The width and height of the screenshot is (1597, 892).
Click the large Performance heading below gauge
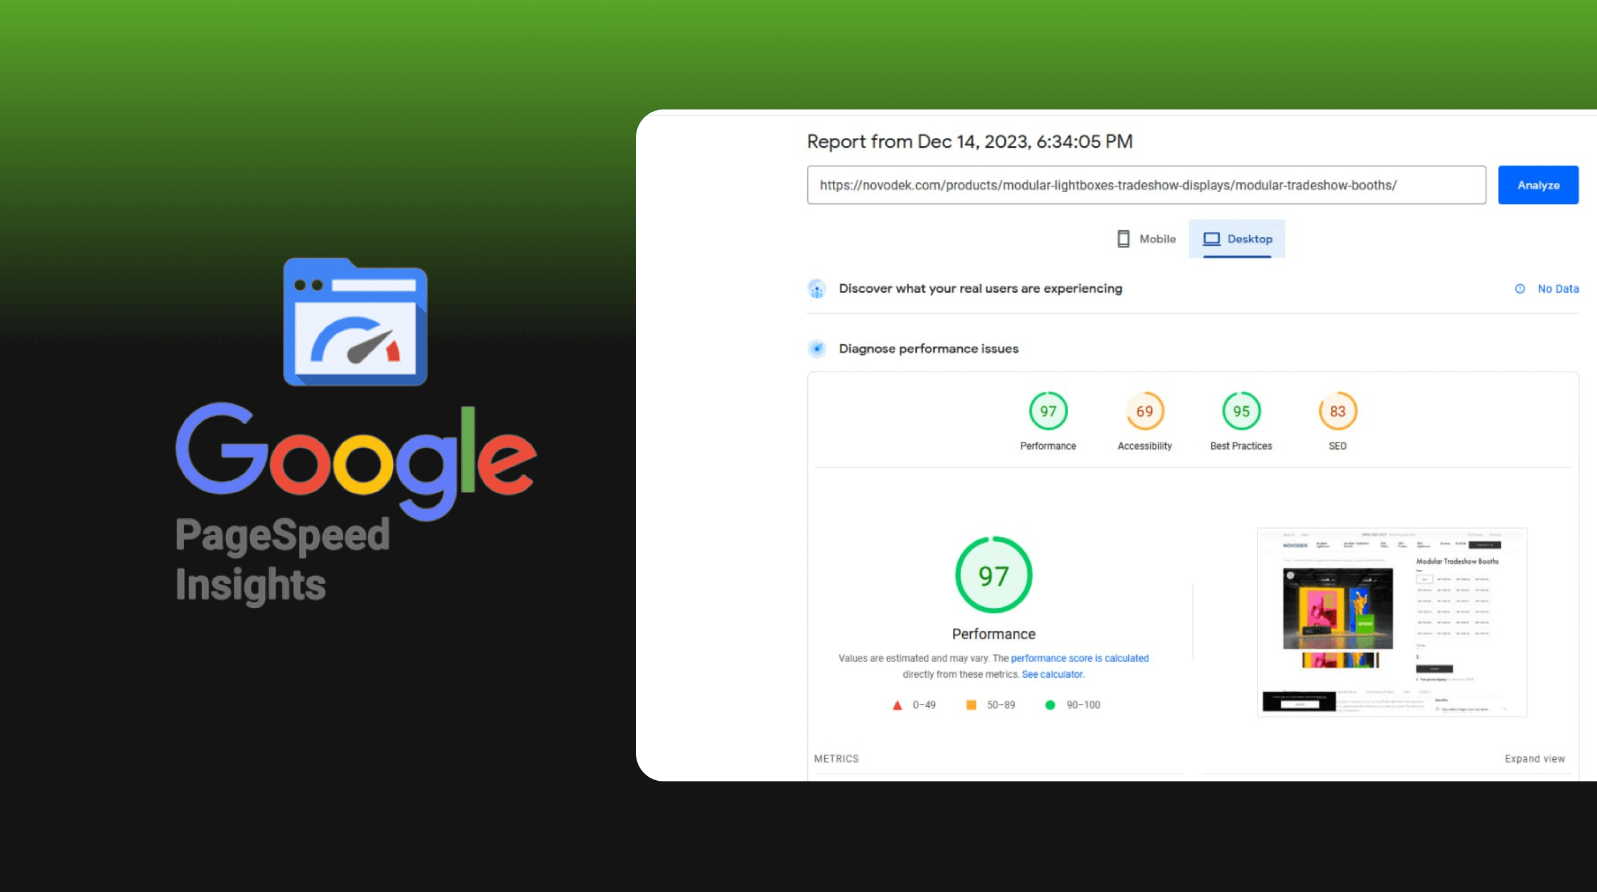[993, 634]
